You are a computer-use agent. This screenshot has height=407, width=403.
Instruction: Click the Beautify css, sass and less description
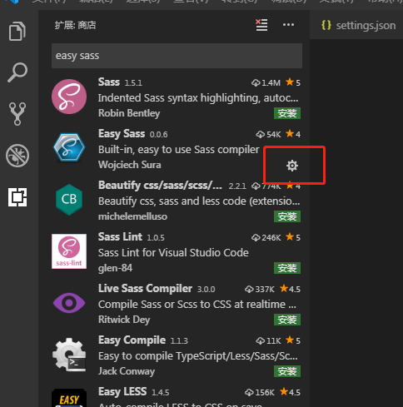click(199, 201)
